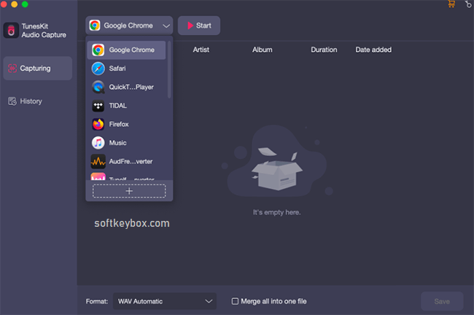Select AudFre...verter from the list
Viewport: 474px width, 315px height.
pos(126,161)
